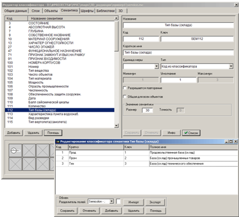This screenshot has width=239, height=217.
Task: Open the Тип combo box
Action: (x=231, y=66)
